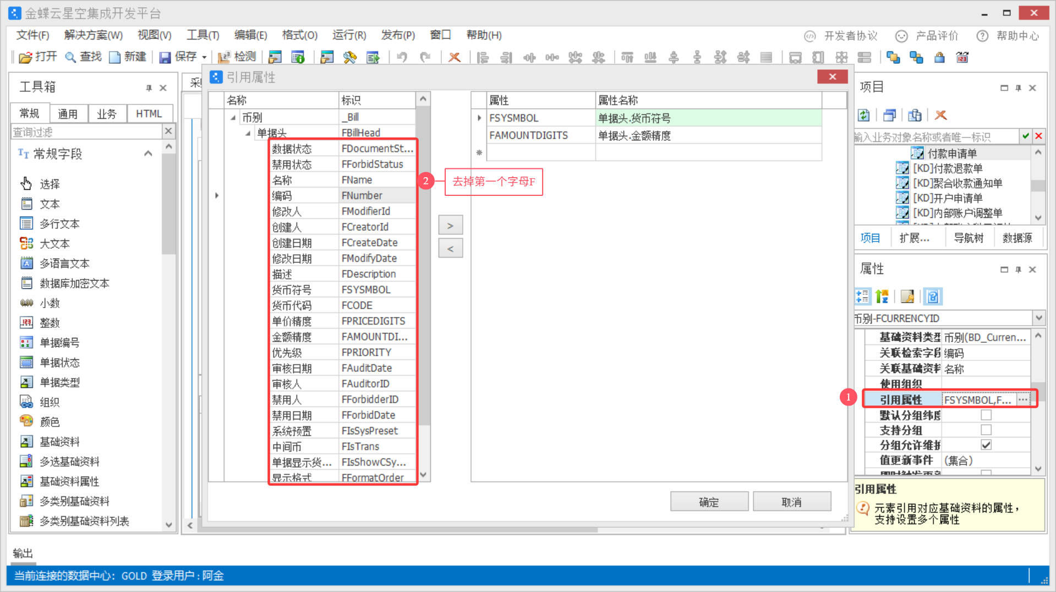Click the 确定 button
This screenshot has width=1056, height=592.
coord(708,502)
